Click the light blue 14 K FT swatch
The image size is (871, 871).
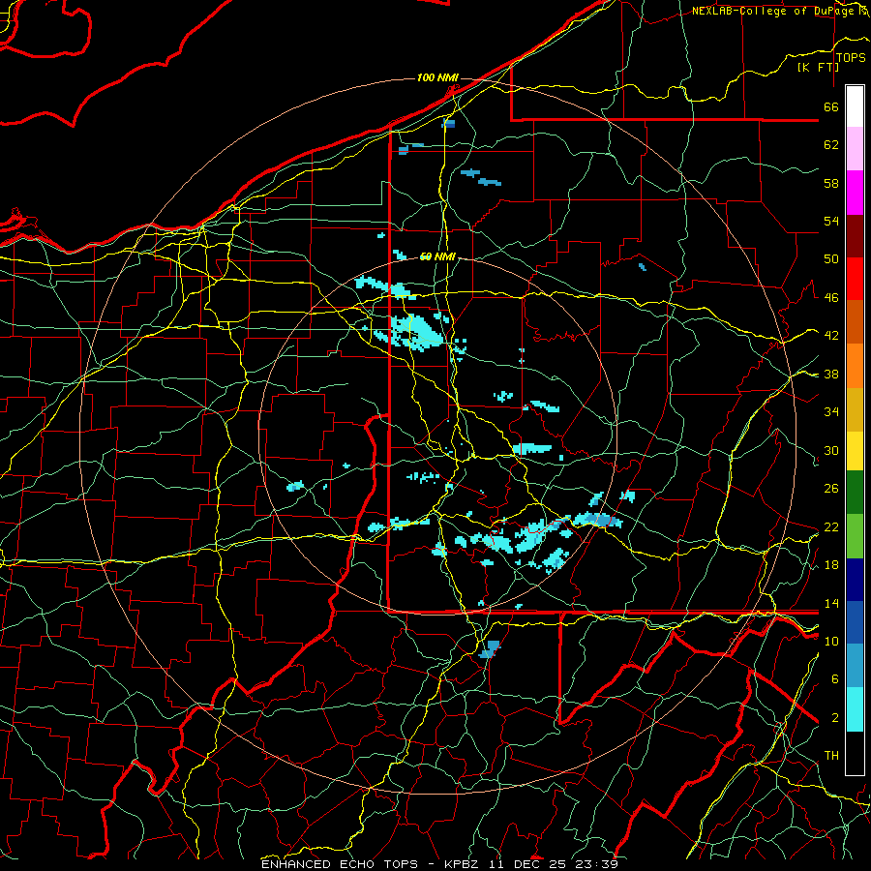[855, 666]
